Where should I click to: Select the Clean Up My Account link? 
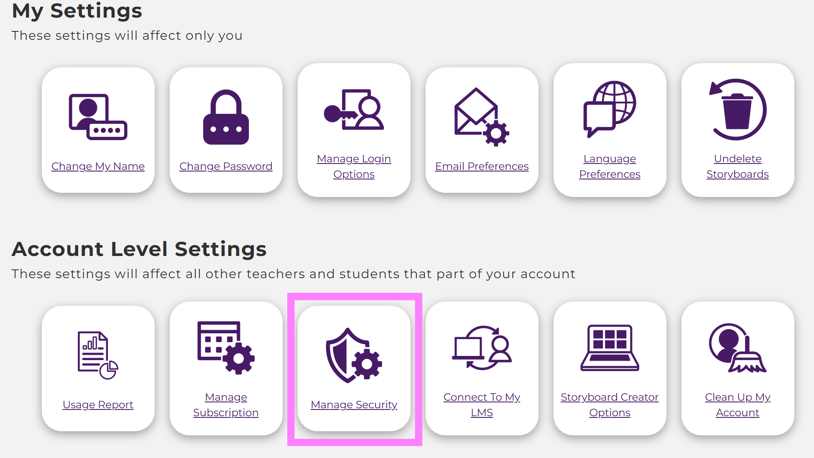(x=737, y=405)
